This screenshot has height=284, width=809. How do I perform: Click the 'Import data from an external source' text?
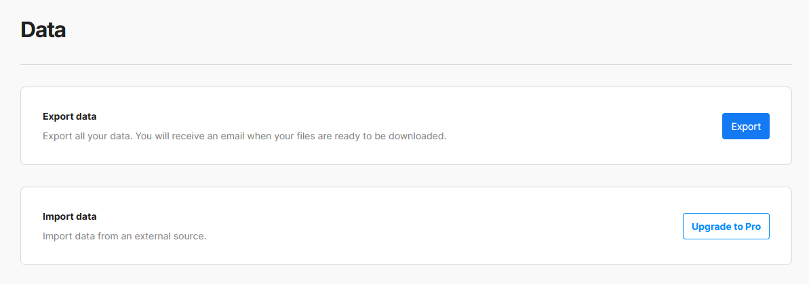[x=124, y=236]
